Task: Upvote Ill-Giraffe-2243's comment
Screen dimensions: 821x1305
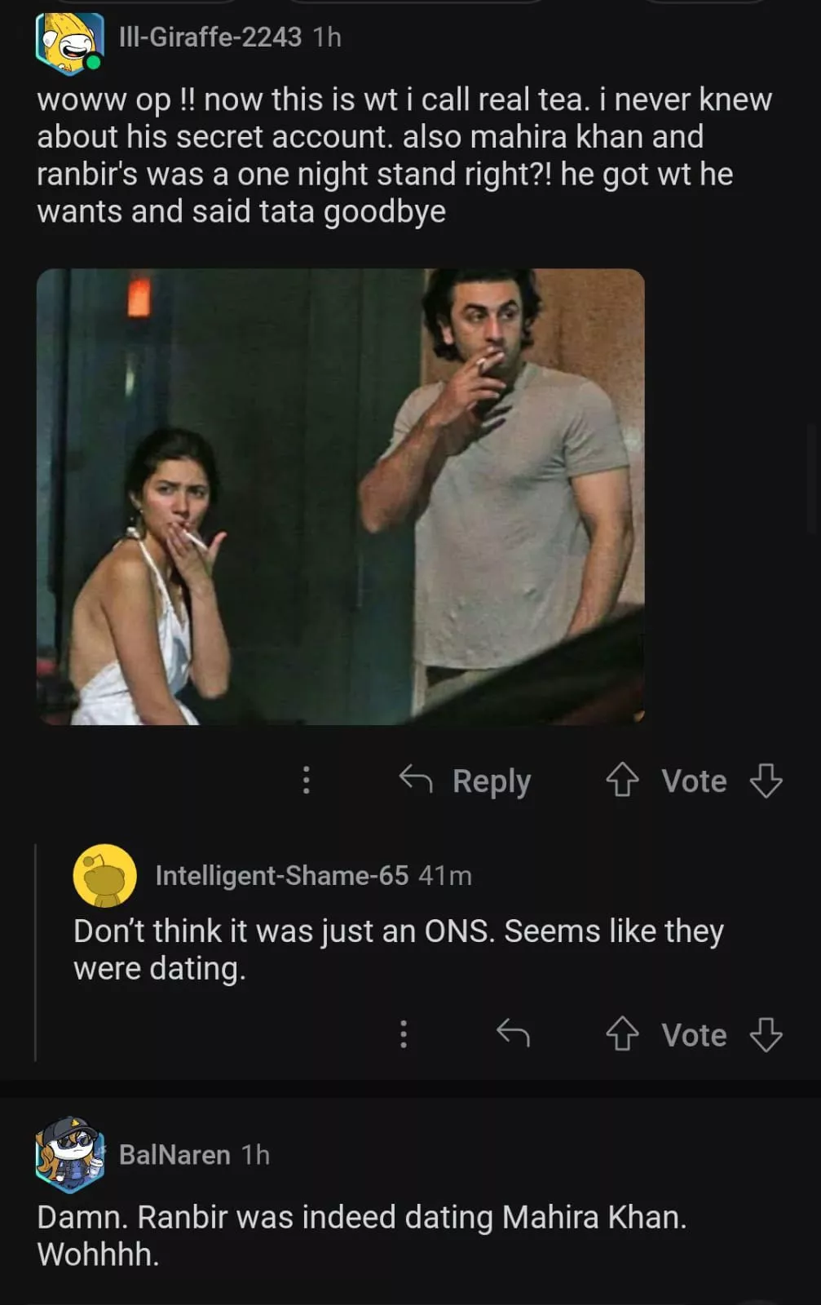Action: [x=622, y=781]
